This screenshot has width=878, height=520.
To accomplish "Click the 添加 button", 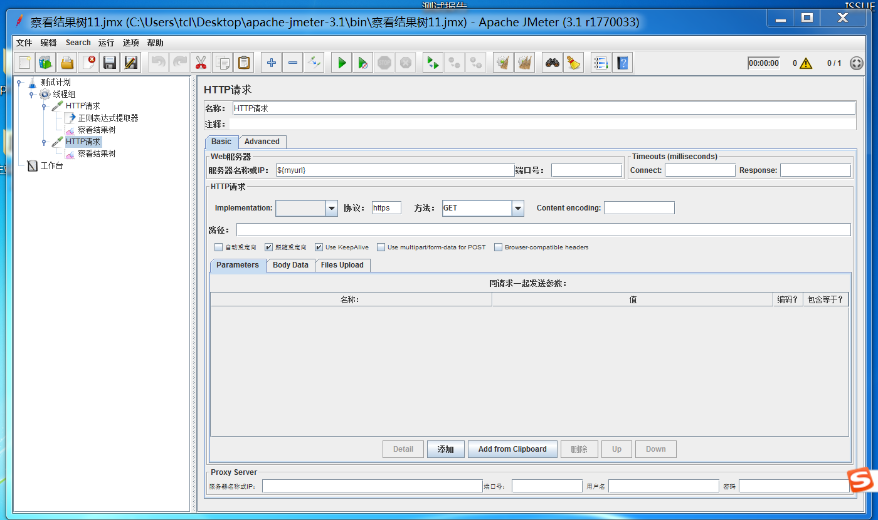I will [446, 449].
